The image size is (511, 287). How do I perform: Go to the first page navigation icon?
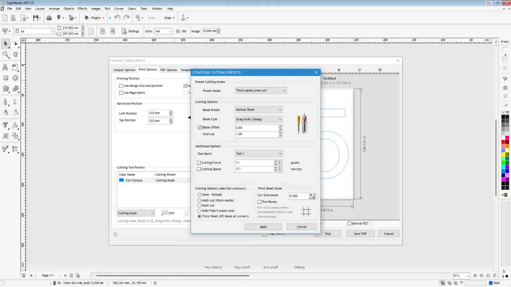(31, 276)
